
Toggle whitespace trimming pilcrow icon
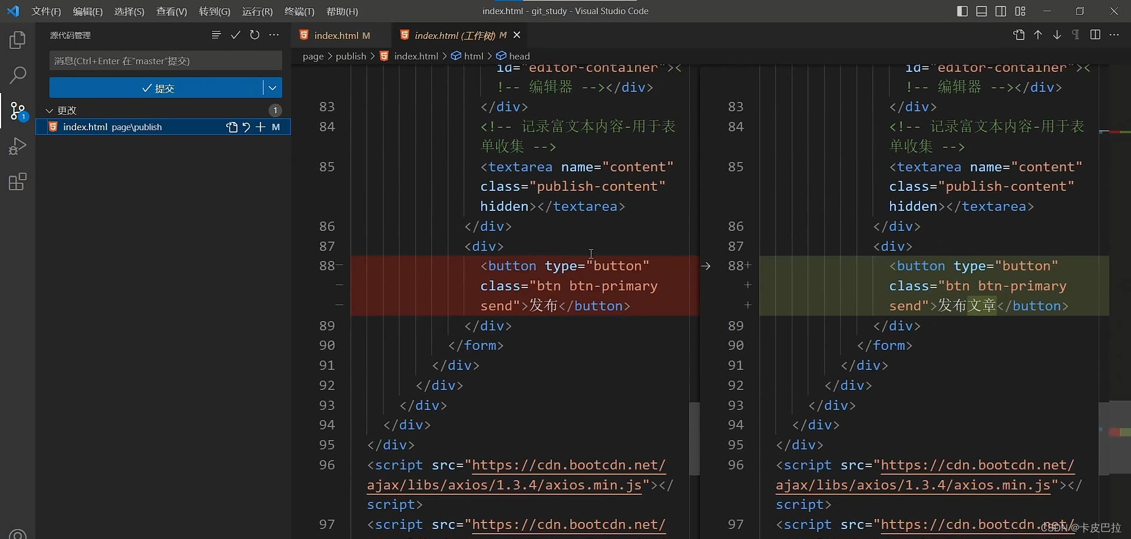click(1076, 35)
